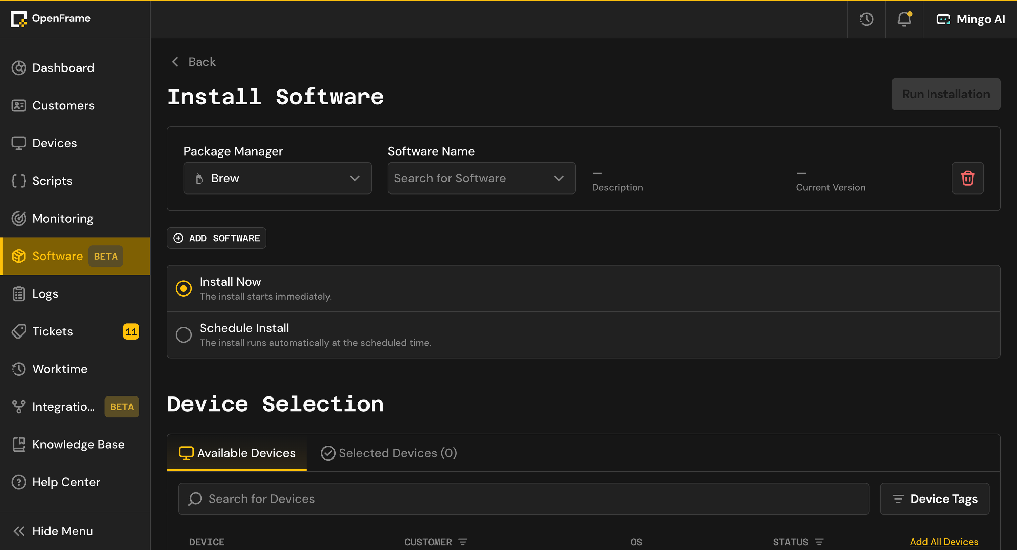Focus the Search for Devices field

pos(523,499)
